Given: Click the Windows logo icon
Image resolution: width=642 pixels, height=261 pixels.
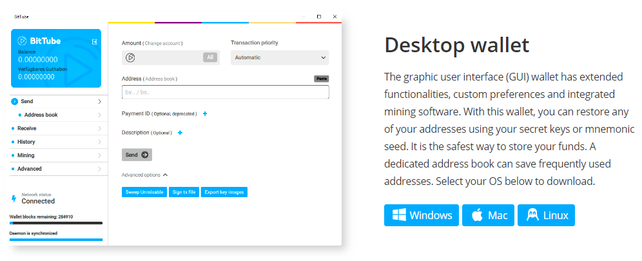Looking at the screenshot, I should 399,215.
